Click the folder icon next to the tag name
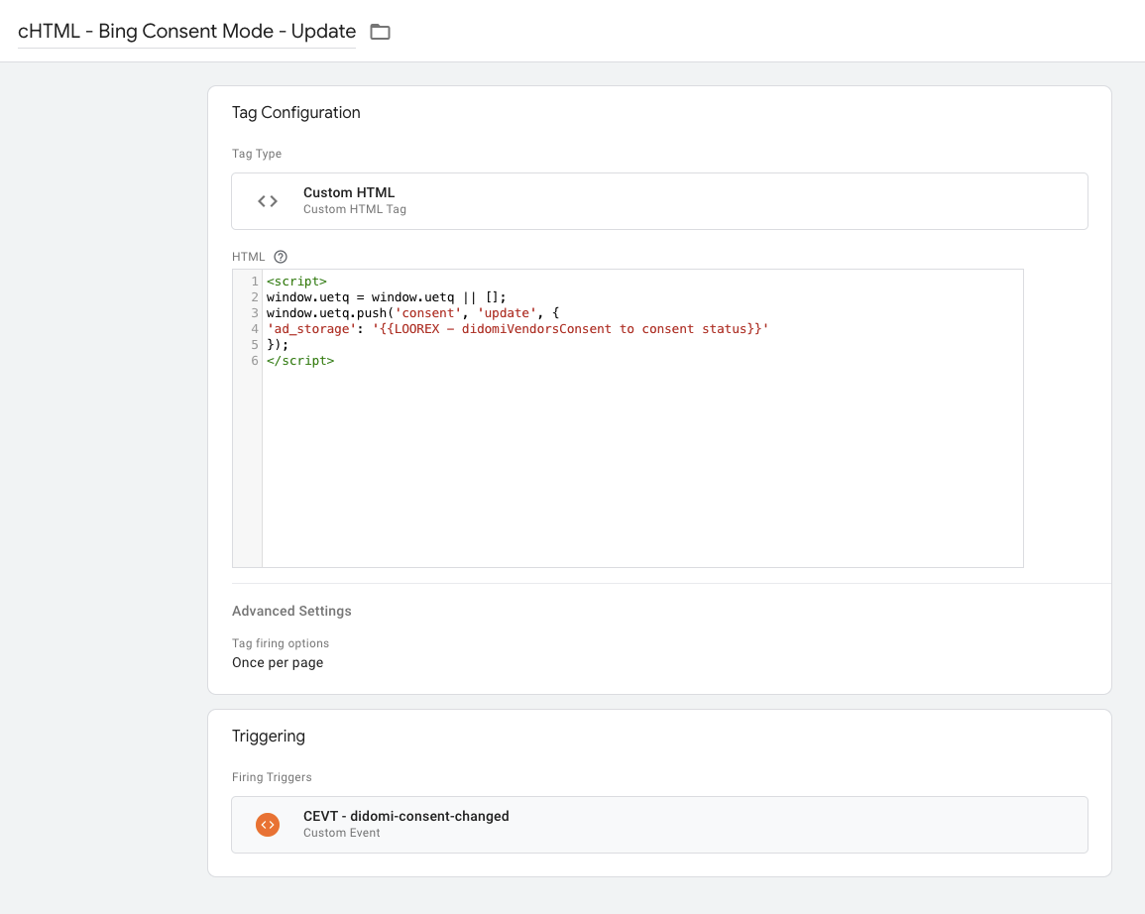The image size is (1145, 914). (x=380, y=32)
